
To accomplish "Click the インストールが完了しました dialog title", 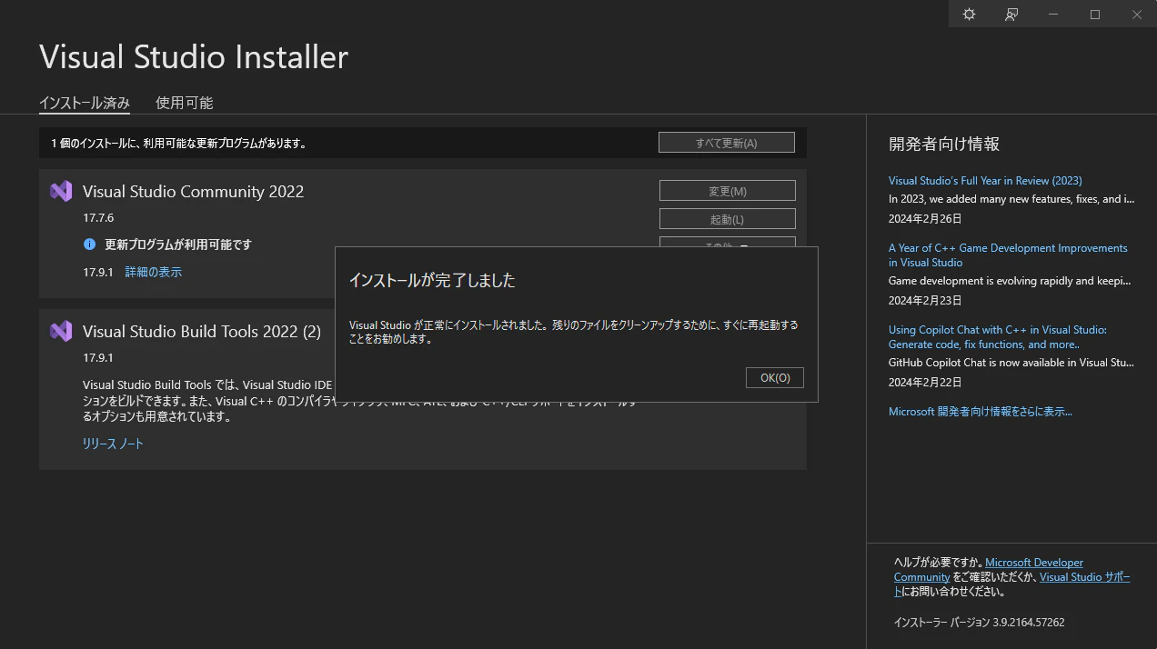I will point(432,280).
